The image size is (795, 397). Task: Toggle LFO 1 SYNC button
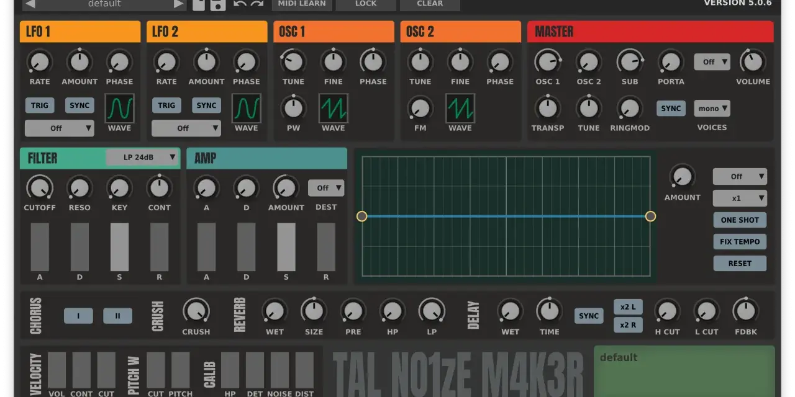[79, 105]
